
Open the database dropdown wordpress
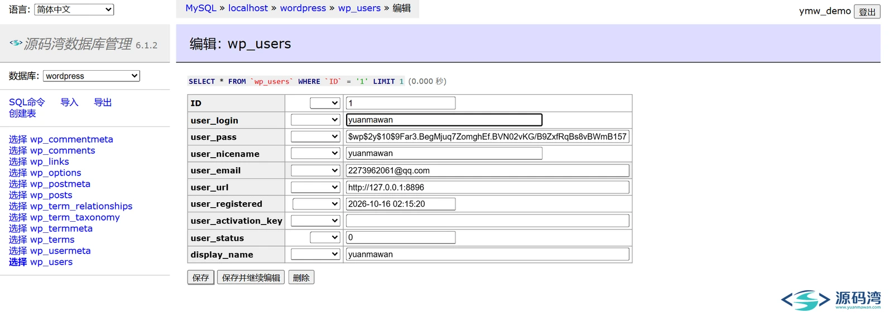pos(91,76)
